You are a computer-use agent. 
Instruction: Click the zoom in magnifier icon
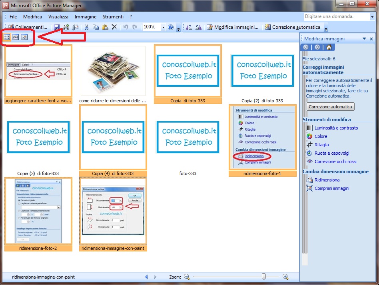click(285, 277)
